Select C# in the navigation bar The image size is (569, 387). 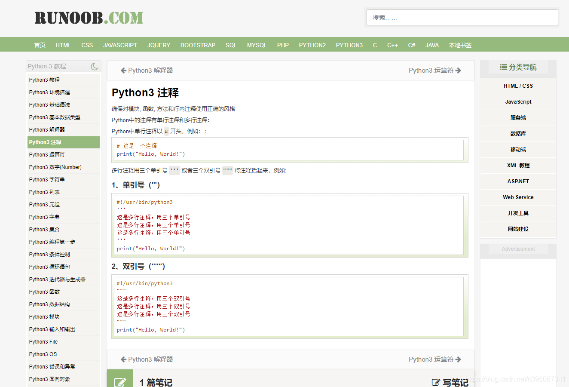click(x=412, y=45)
